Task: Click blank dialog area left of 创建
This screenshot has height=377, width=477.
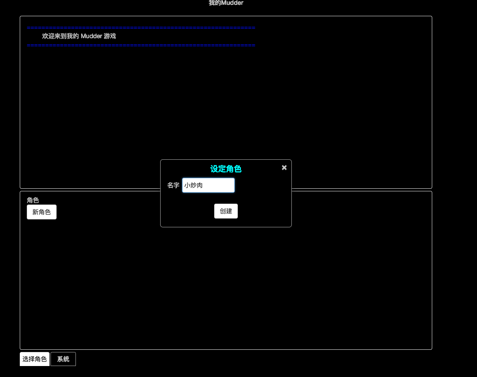Action: [187, 211]
